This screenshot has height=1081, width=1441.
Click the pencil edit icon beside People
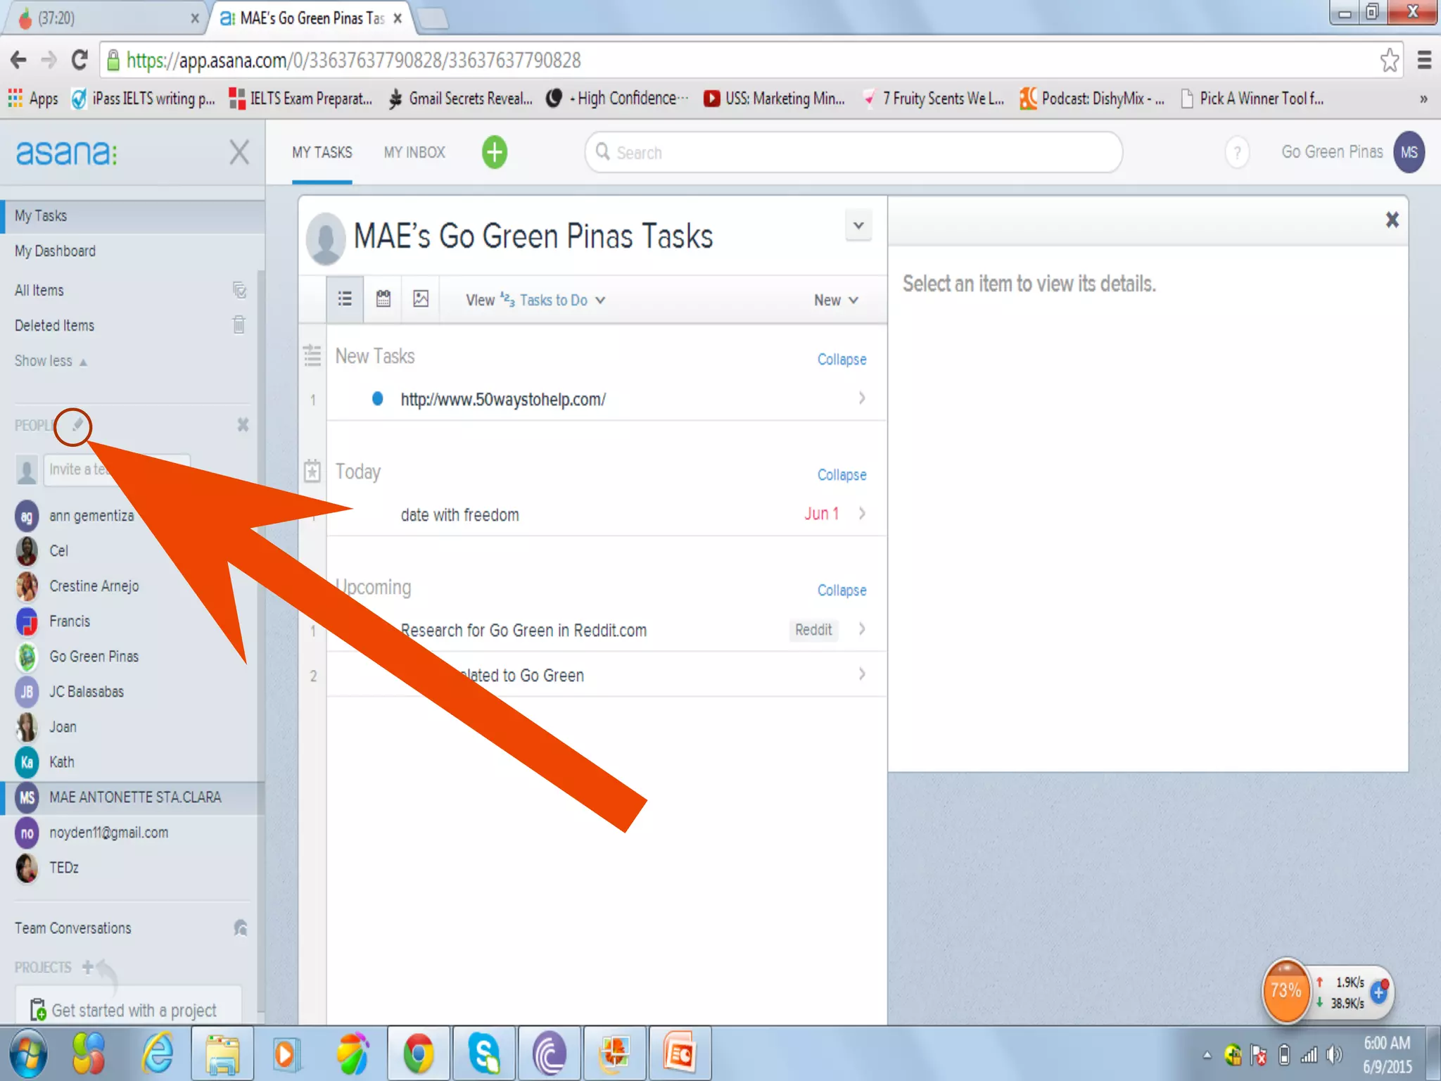(77, 425)
